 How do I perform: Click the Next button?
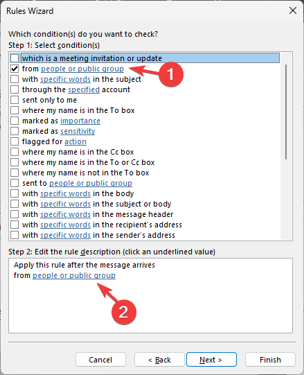pyautogui.click(x=211, y=360)
